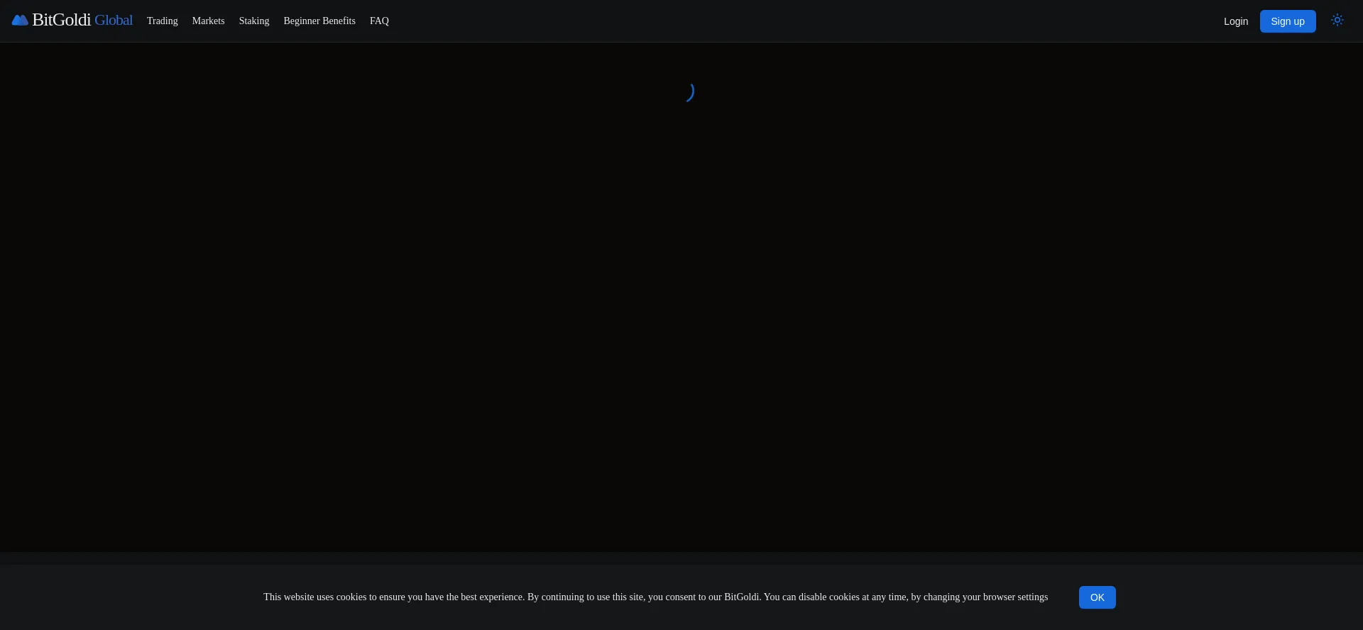Viewport: 1363px width, 630px height.
Task: Accept cookies with the OK button
Action: [1097, 597]
